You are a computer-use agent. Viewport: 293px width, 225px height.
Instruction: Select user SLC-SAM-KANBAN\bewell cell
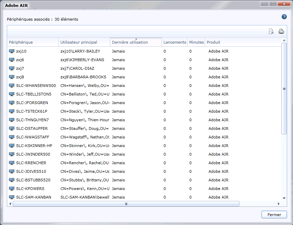pyautogui.click(x=85, y=197)
